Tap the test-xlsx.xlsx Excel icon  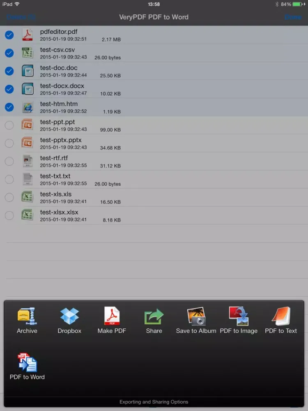28,215
